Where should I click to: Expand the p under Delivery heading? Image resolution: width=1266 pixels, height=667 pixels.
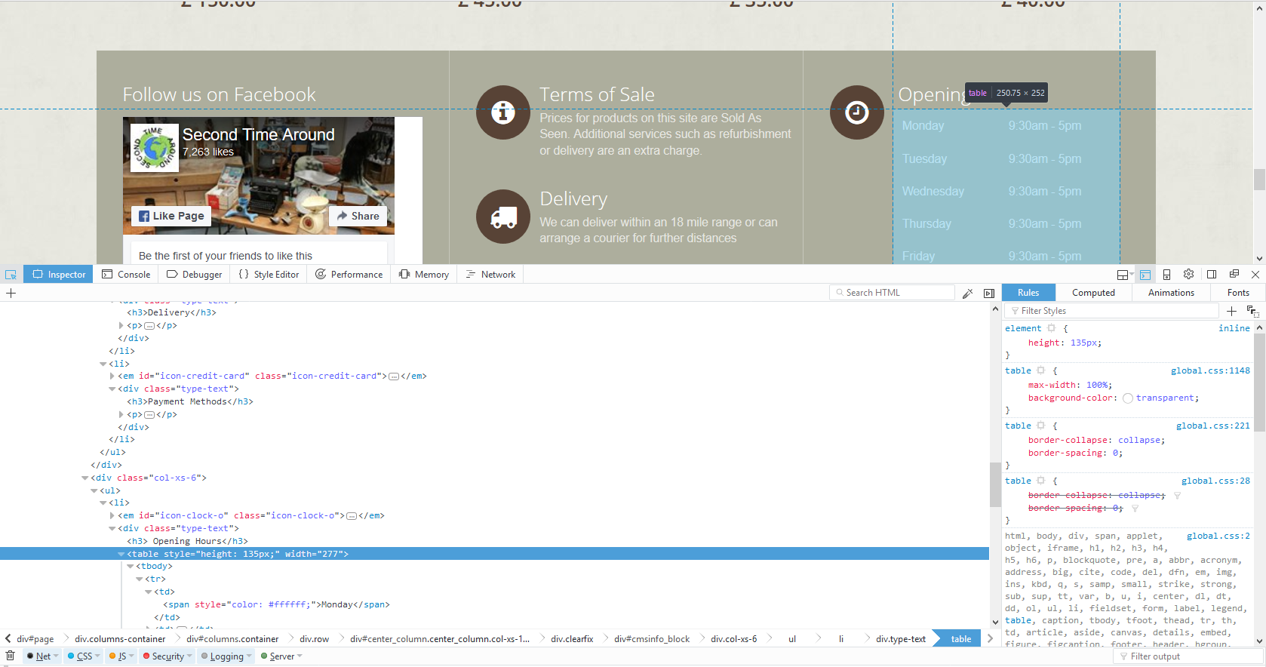coord(121,325)
